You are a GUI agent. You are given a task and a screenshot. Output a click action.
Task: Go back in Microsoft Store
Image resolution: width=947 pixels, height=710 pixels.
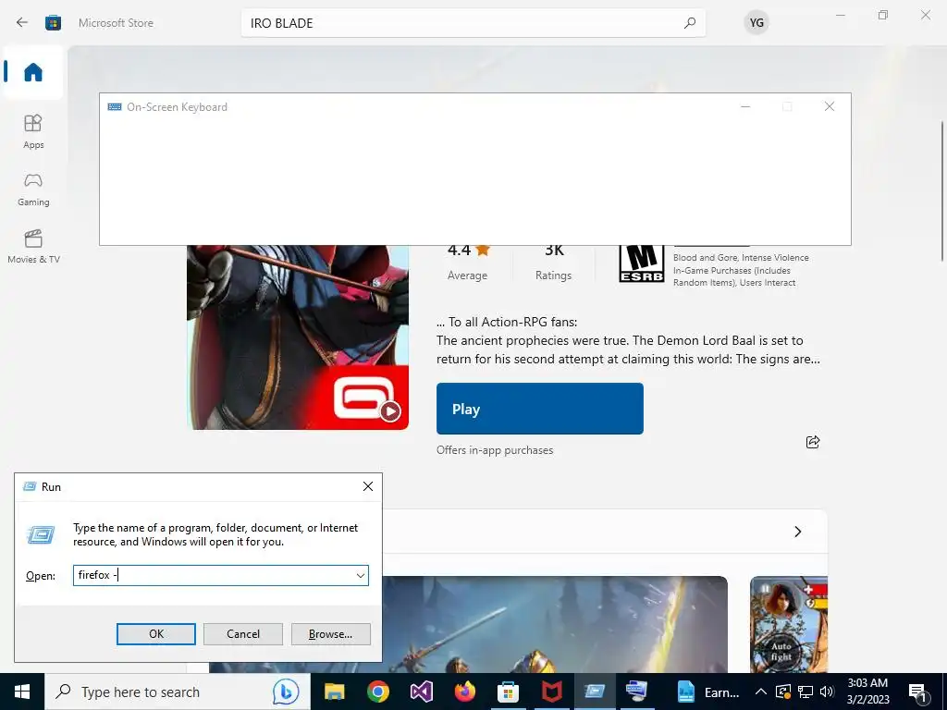pos(22,23)
